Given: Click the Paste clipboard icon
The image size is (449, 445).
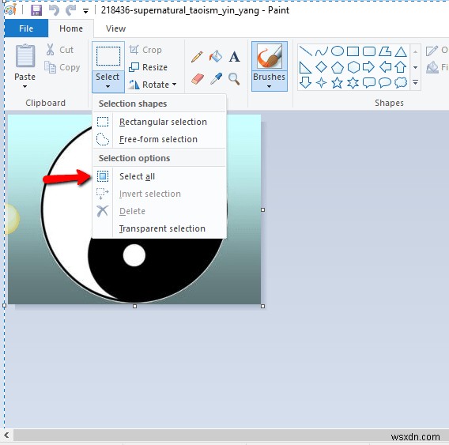Looking at the screenshot, I should pyautogui.click(x=25, y=55).
